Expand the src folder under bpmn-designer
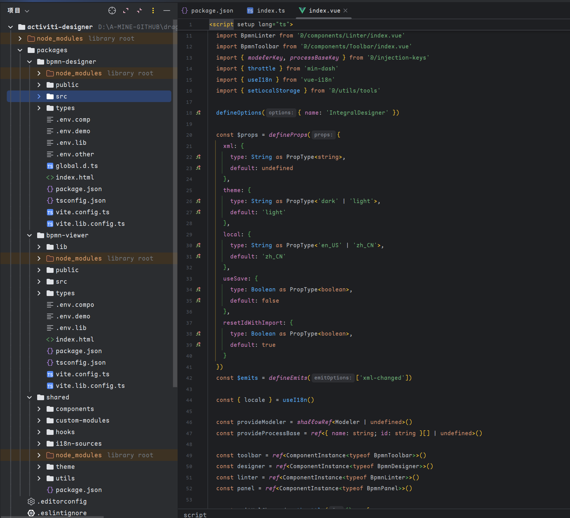The width and height of the screenshot is (570, 518). (x=39, y=96)
